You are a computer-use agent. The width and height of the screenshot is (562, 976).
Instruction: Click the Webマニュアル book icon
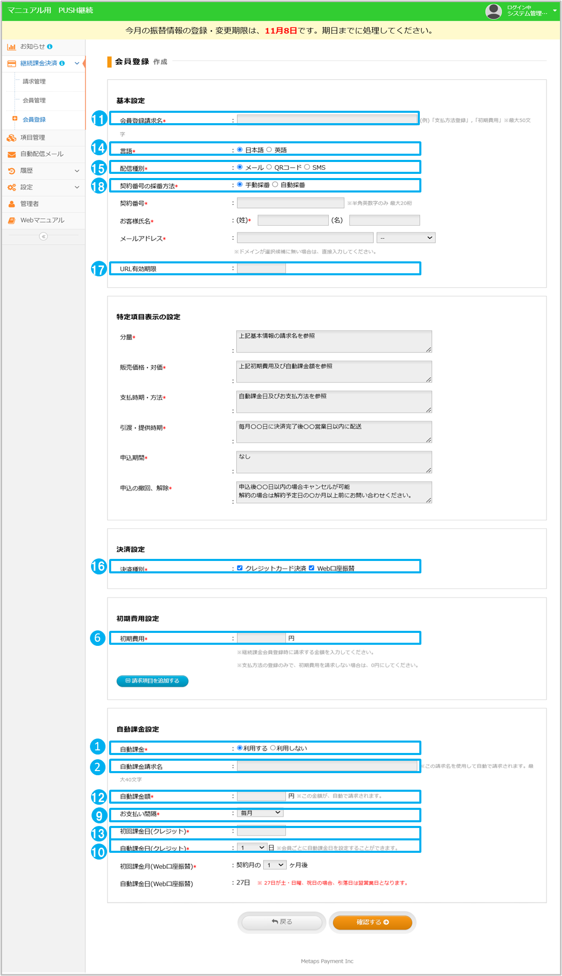pos(11,220)
